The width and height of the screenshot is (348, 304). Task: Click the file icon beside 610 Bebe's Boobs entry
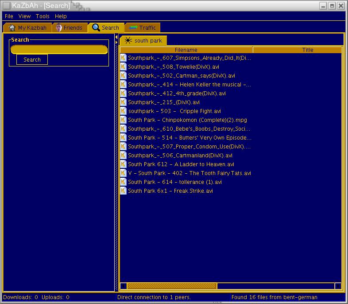pyautogui.click(x=123, y=129)
